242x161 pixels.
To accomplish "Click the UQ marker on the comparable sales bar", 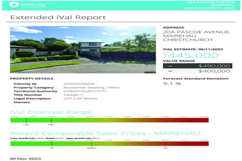I will coord(165,147).
